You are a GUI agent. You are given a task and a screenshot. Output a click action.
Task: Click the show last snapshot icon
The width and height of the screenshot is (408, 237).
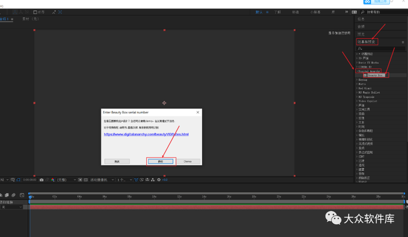pos(47,180)
